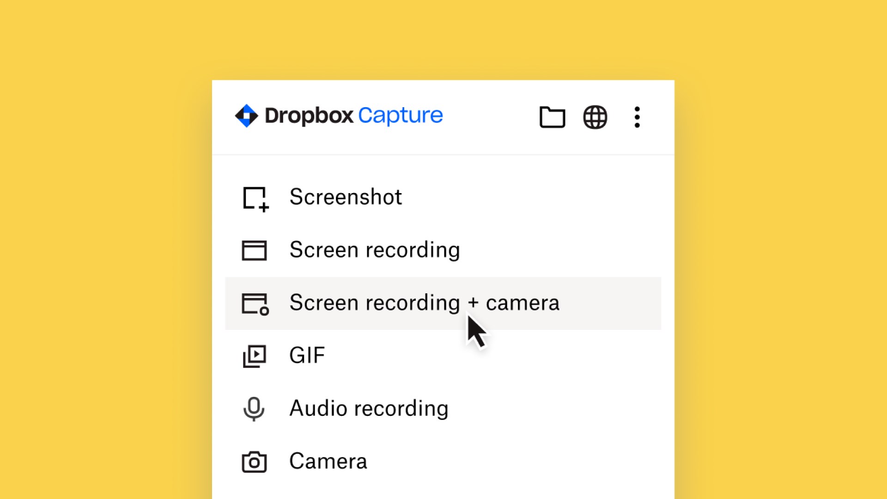The height and width of the screenshot is (499, 887).
Task: Click the Camera icon
Action: pos(254,462)
